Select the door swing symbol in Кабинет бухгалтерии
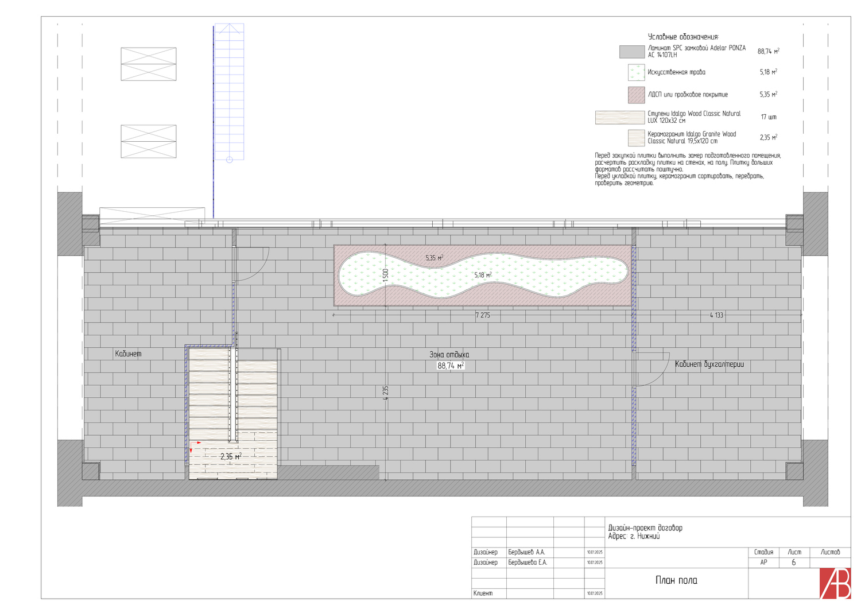 point(652,368)
